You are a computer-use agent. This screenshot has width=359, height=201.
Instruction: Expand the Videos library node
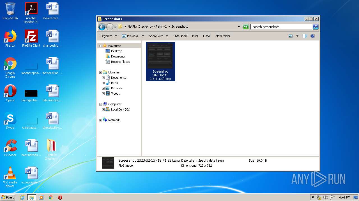[x=103, y=94]
